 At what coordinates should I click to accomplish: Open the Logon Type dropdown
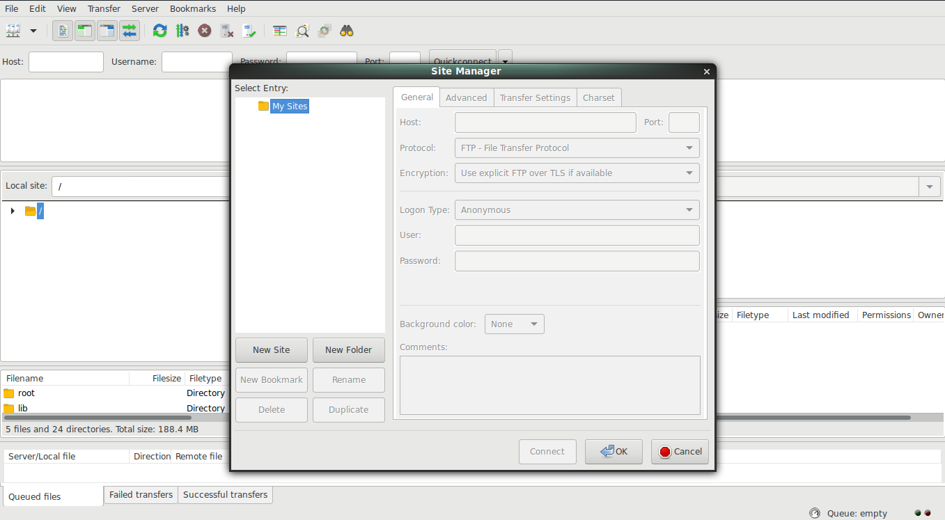pyautogui.click(x=577, y=210)
